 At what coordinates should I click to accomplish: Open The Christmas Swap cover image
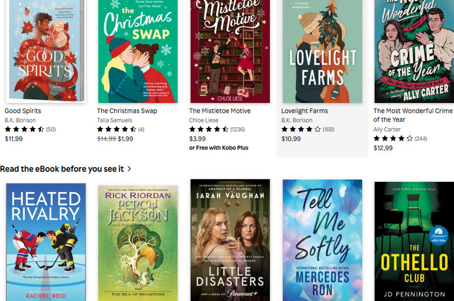138,51
